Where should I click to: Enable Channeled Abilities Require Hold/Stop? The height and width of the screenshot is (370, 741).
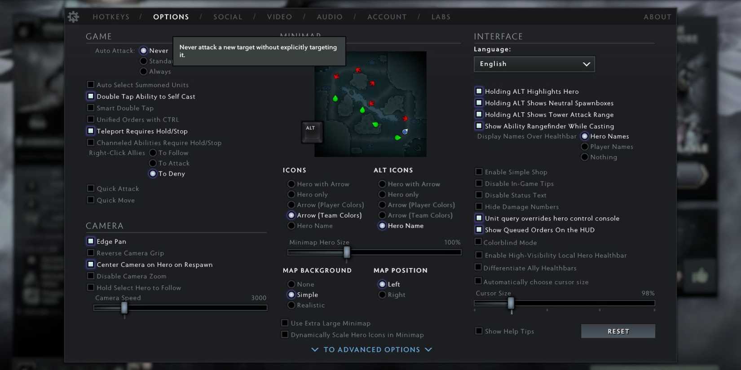coord(91,143)
